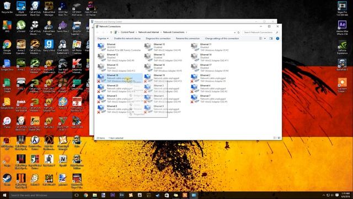Open the uTorrent desktop shortcut
This screenshot has width=353, height=199.
[x=21, y=27]
